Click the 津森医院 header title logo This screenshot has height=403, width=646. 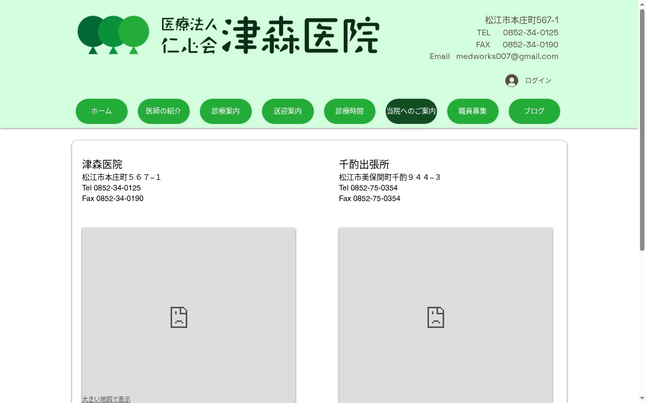click(x=301, y=35)
